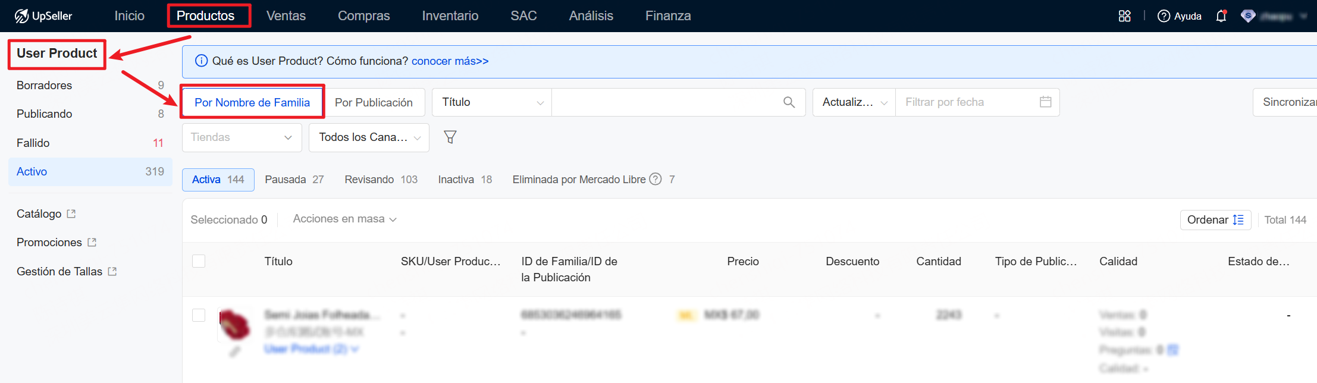1317x383 pixels.
Task: Select the Inactiva status tab
Action: 465,180
